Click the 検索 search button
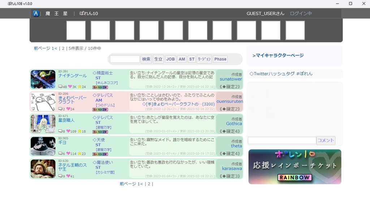The width and height of the screenshot is (370, 216). [x=147, y=59]
